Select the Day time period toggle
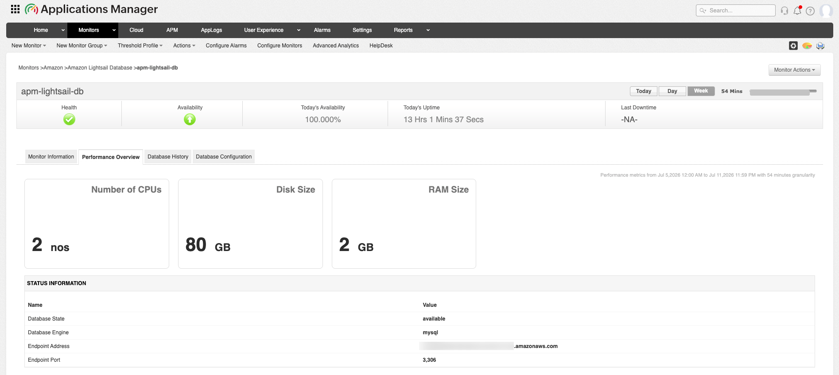This screenshot has height=375, width=839. tap(672, 91)
